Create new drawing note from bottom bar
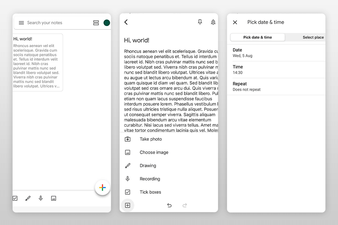The height and width of the screenshot is (225, 338). [x=28, y=198]
